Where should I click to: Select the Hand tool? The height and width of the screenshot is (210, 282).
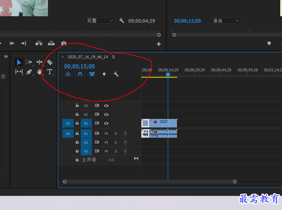point(39,72)
